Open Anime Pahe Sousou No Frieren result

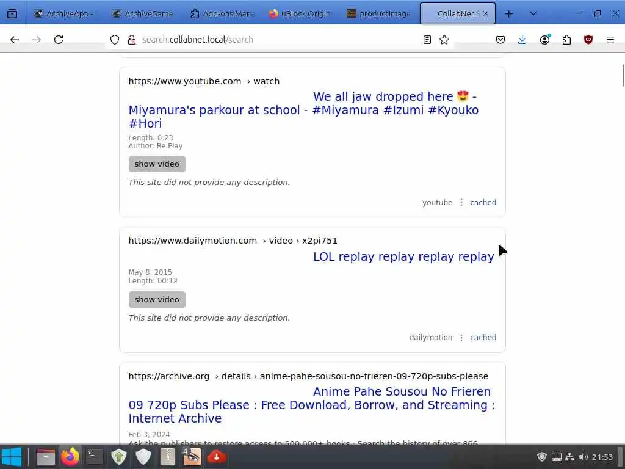point(312,405)
